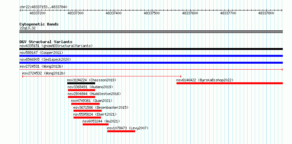Click the red esv1078473 variant bar

point(121,131)
